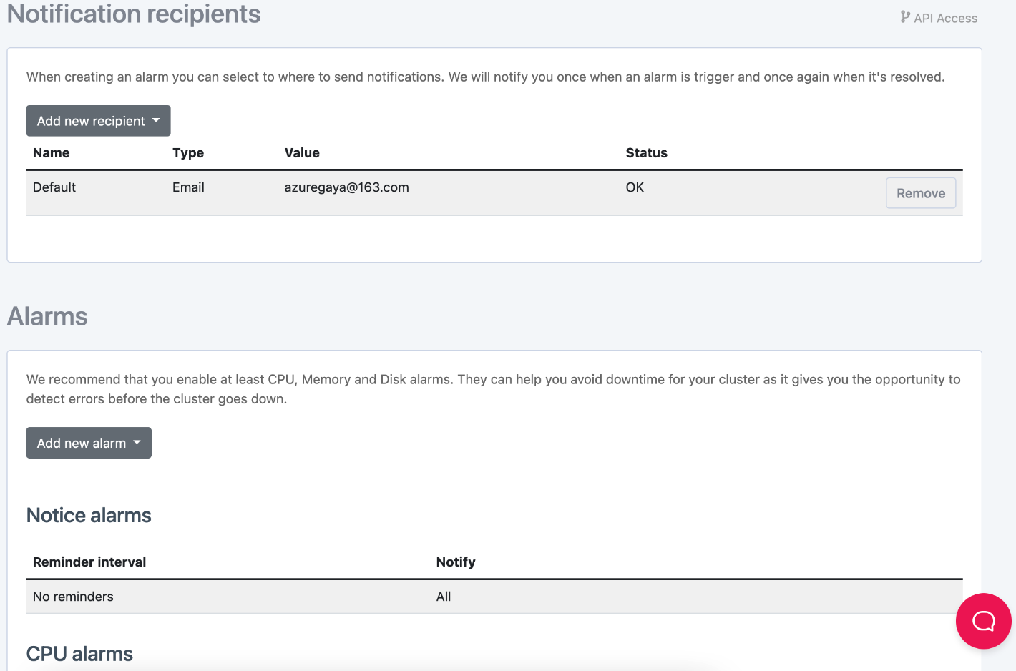Click the Name column header
This screenshot has width=1016, height=671.
tap(51, 153)
